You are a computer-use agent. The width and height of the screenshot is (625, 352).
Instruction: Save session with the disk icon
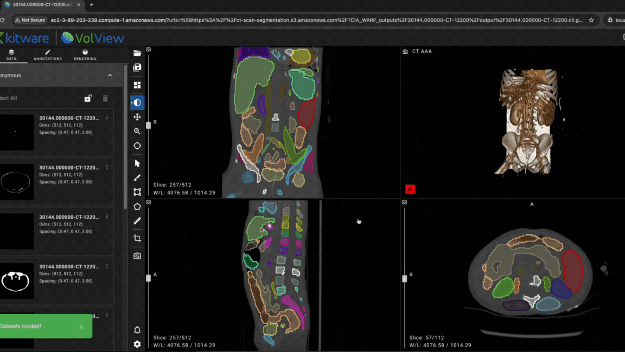click(137, 67)
